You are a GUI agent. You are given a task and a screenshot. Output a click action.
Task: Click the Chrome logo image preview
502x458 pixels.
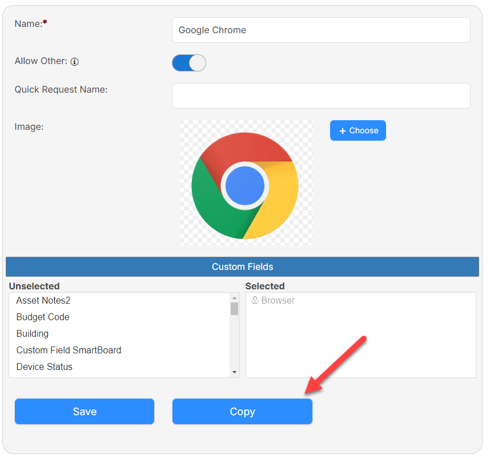[246, 183]
